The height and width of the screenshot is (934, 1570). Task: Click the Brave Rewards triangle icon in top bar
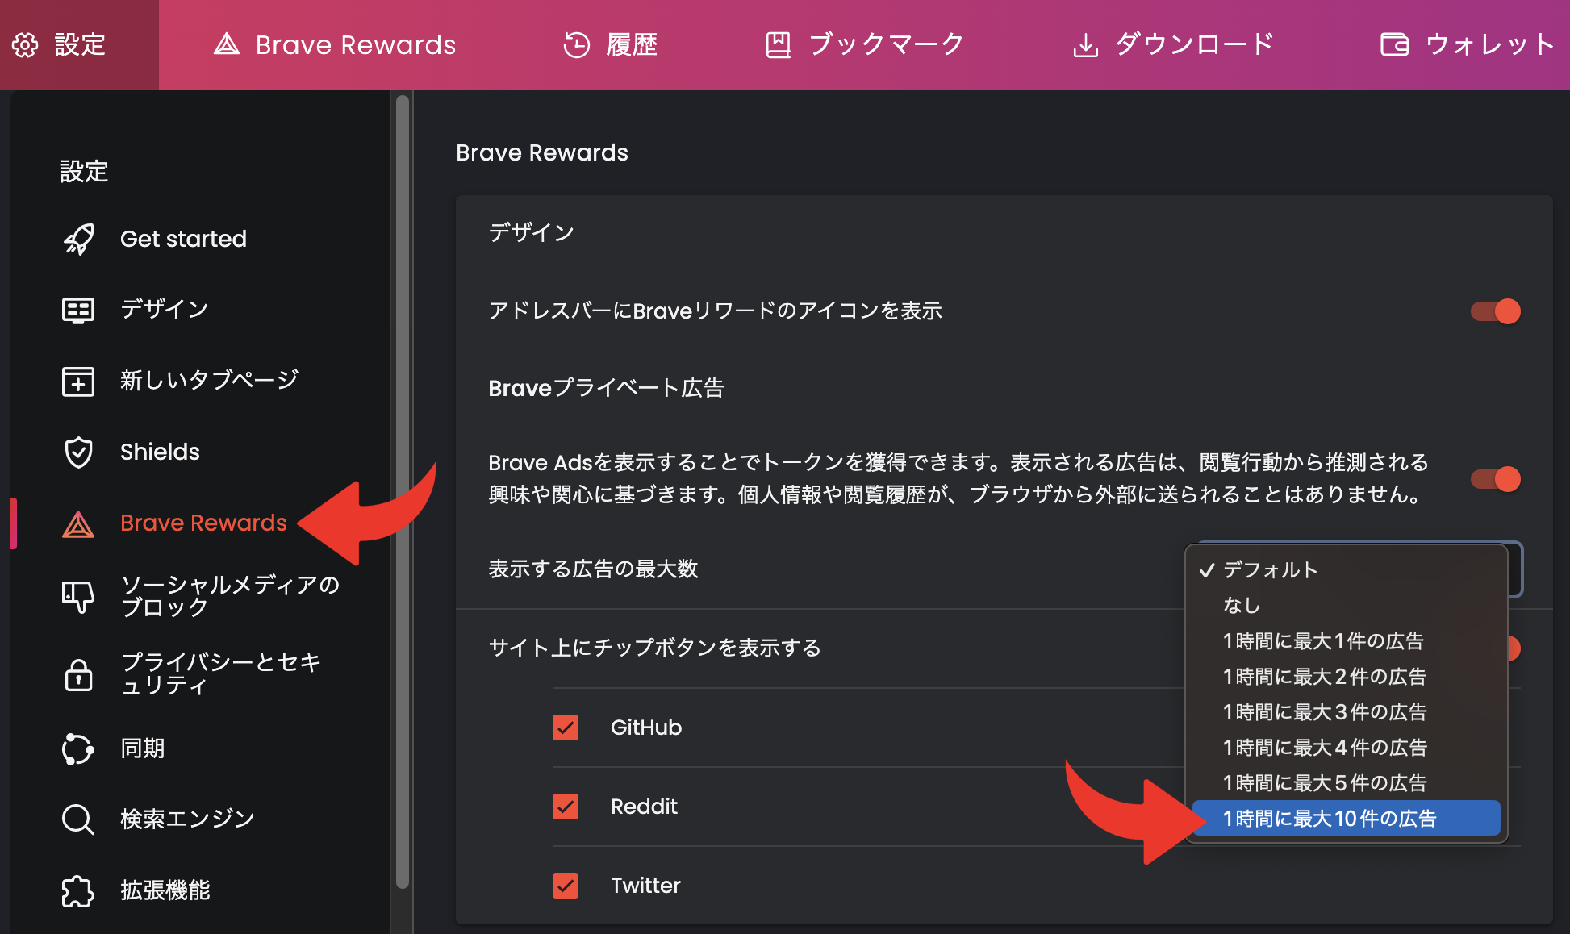pos(227,44)
